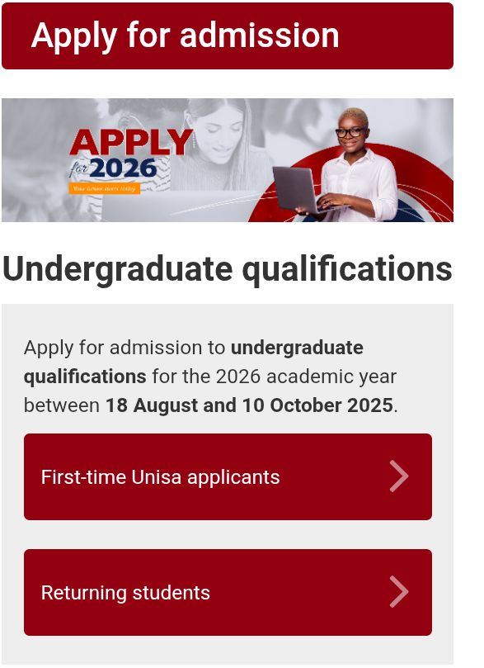484x668 pixels.
Task: Click the 2026 academic year text in paragraph
Action: pyautogui.click(x=306, y=377)
